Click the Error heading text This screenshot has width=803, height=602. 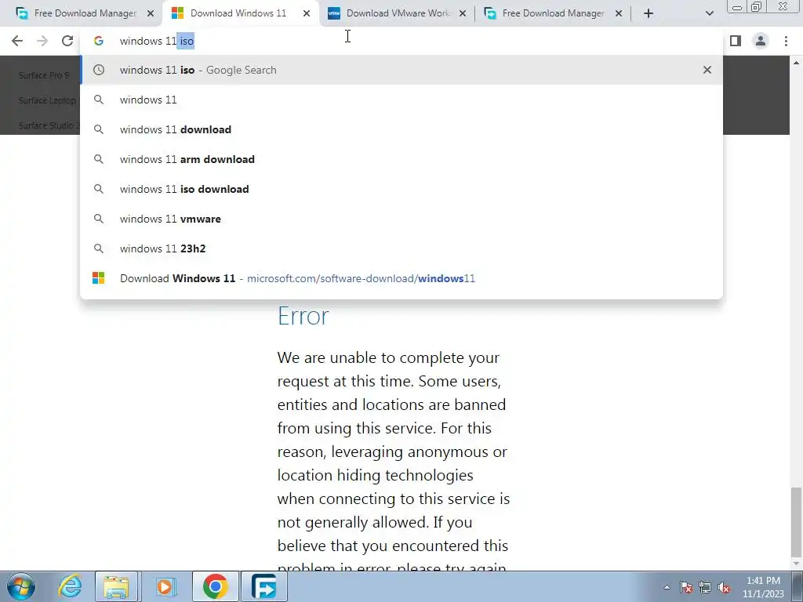[303, 316]
